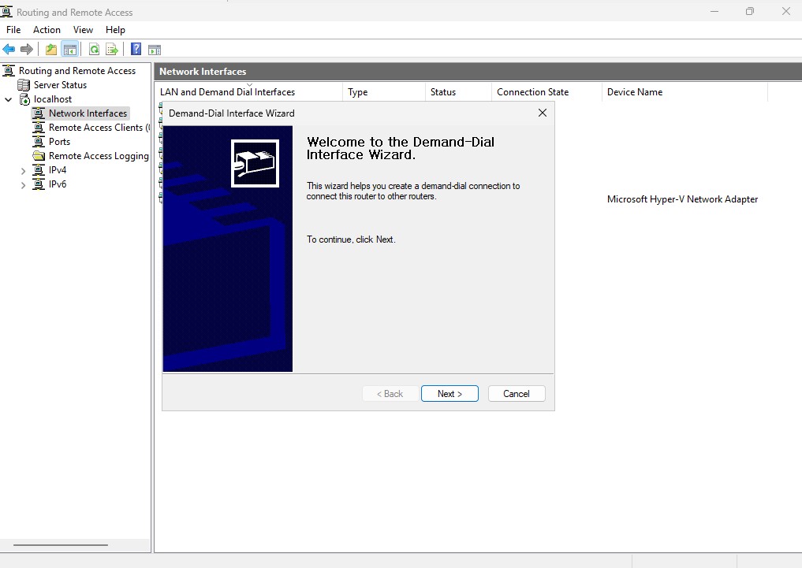Click Next in the Demand-Dial wizard
The image size is (802, 568).
click(x=449, y=394)
